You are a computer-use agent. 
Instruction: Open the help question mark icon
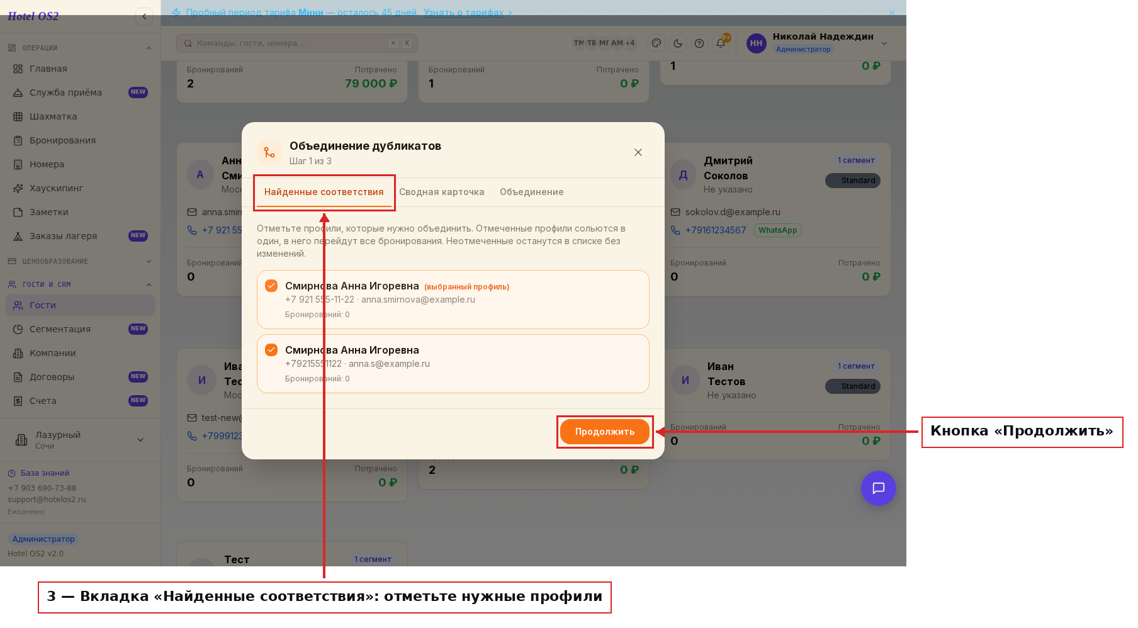[x=699, y=43]
